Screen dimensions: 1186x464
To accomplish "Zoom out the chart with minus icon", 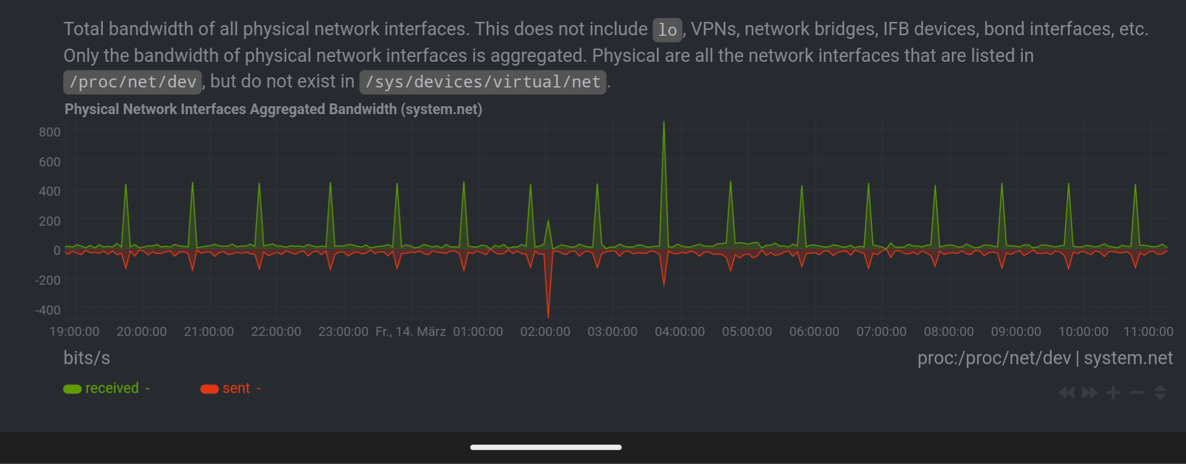I will (x=1136, y=393).
